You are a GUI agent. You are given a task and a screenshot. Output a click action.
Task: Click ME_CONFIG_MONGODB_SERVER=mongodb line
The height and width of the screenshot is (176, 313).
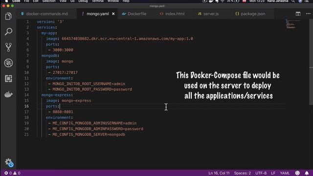(89, 134)
